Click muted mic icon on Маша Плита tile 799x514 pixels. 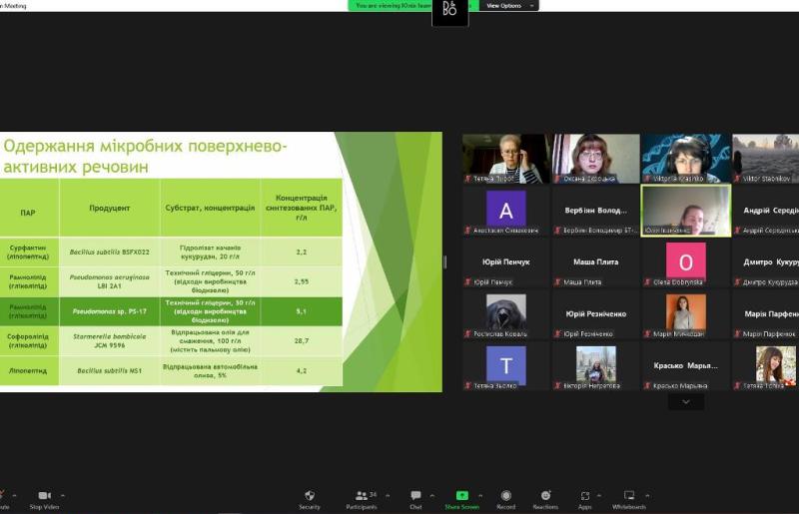tap(557, 281)
